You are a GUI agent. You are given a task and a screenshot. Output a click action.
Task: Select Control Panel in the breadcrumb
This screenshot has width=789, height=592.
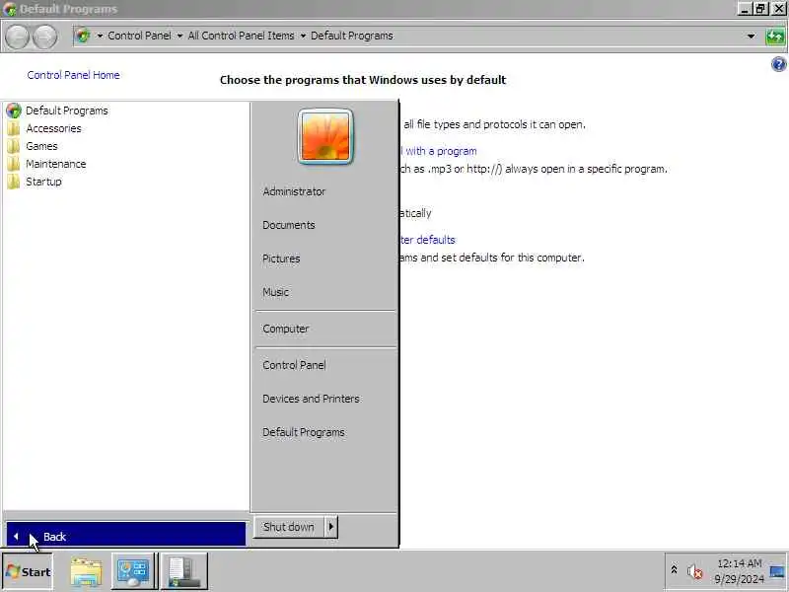[x=139, y=36]
